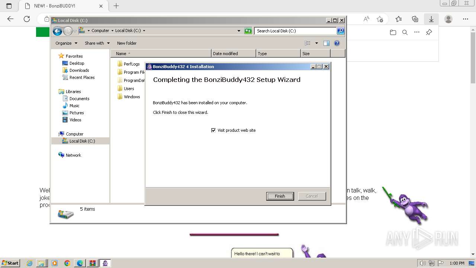476x268 pixels.
Task: Go back in Edge browser
Action: pyautogui.click(x=10, y=19)
